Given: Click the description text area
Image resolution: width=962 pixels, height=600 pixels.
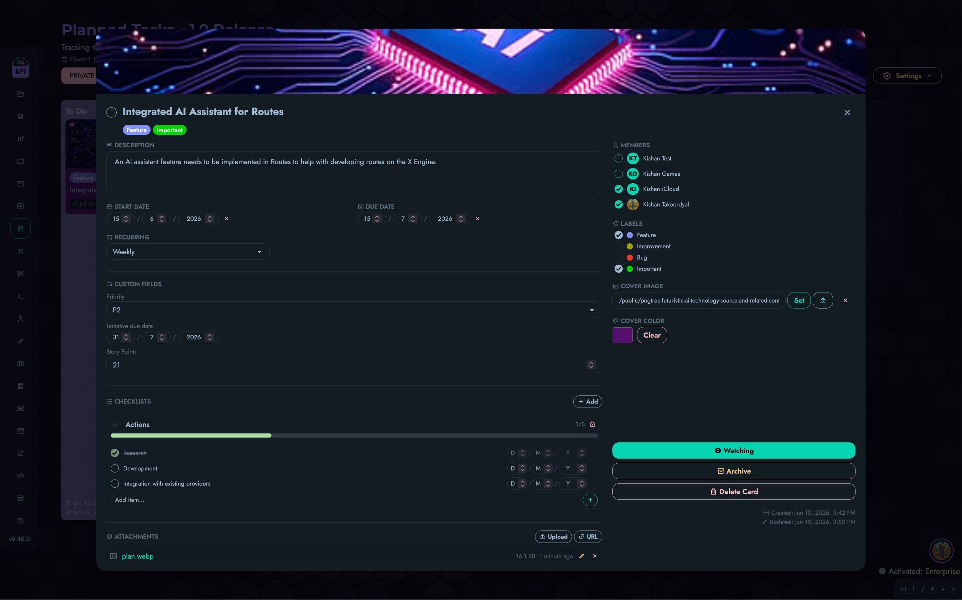Looking at the screenshot, I should click(x=354, y=173).
